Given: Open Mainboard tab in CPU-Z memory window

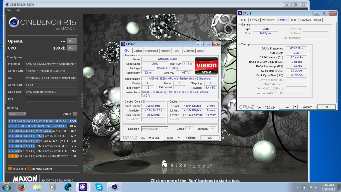Looking at the screenshot, I should [268, 20].
